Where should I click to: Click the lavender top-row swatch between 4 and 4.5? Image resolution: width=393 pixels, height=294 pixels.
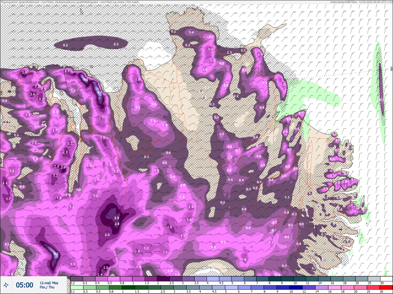click(x=213, y=279)
